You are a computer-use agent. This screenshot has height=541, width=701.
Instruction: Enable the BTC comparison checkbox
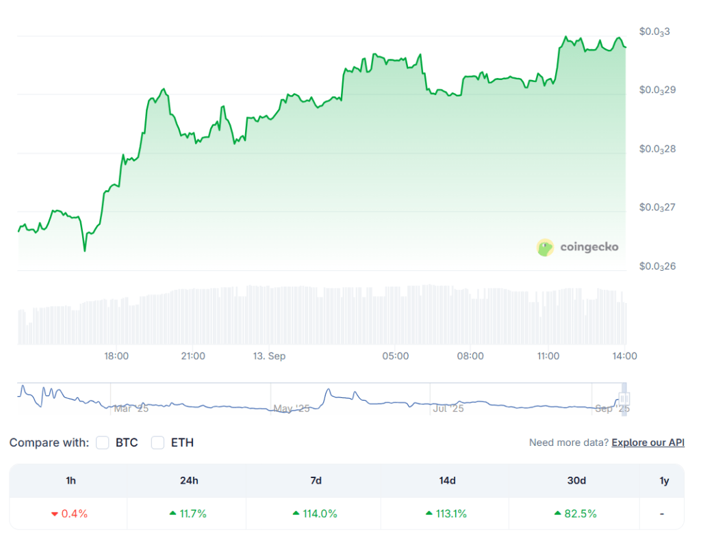103,443
